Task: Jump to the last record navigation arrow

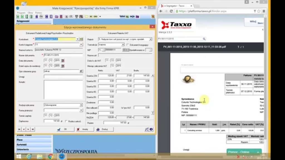Action: 33,129
